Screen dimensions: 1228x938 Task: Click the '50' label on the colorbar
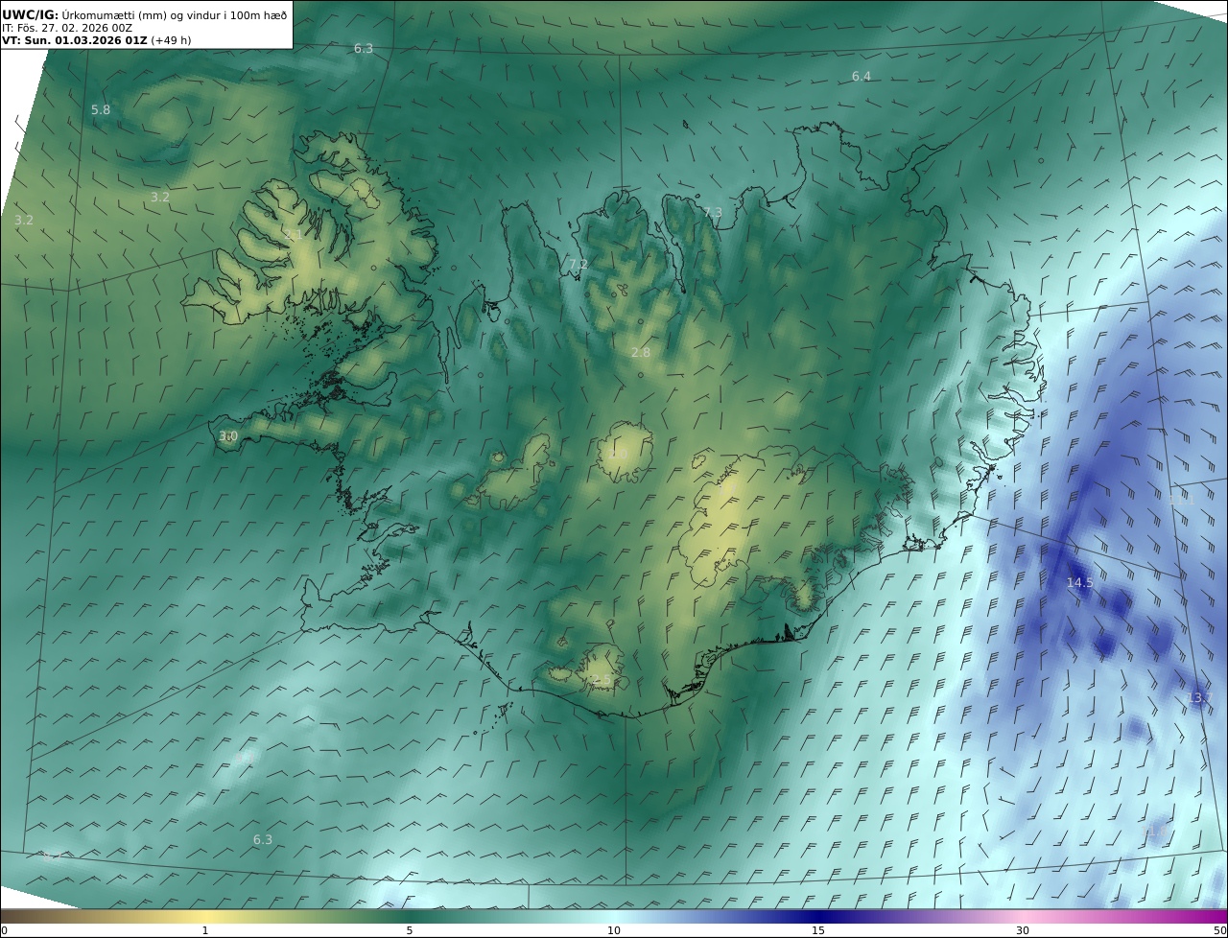point(1220,930)
